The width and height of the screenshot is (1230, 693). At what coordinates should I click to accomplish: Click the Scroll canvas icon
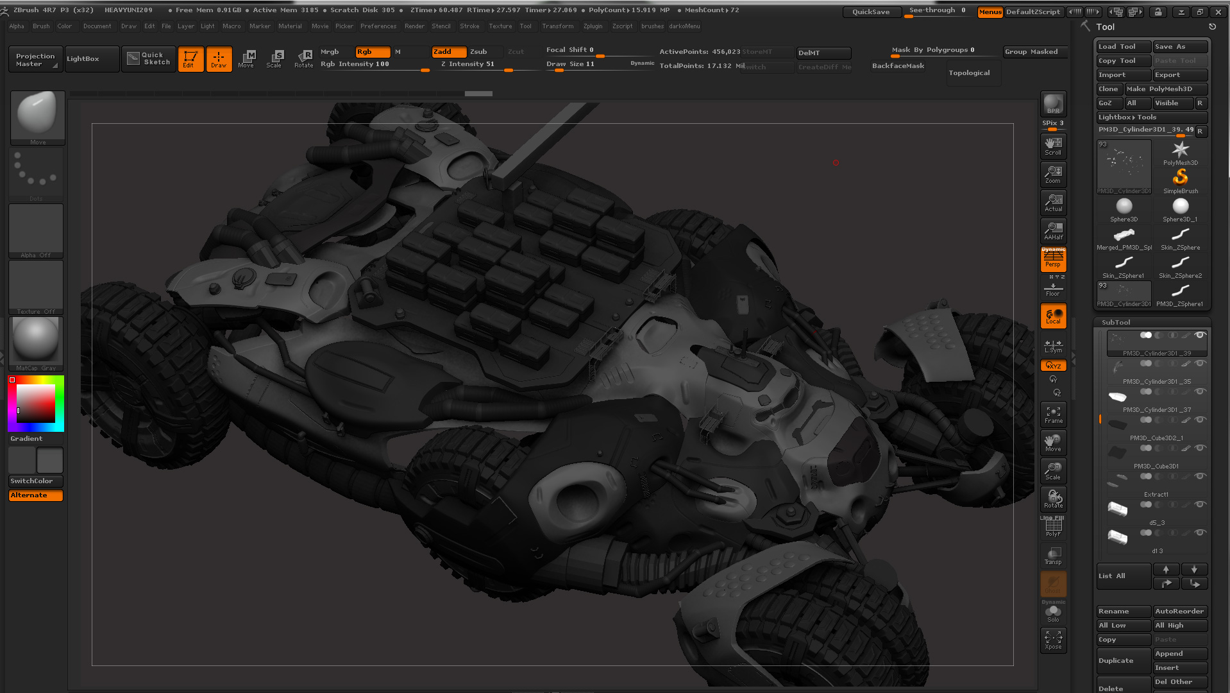pos(1053,146)
